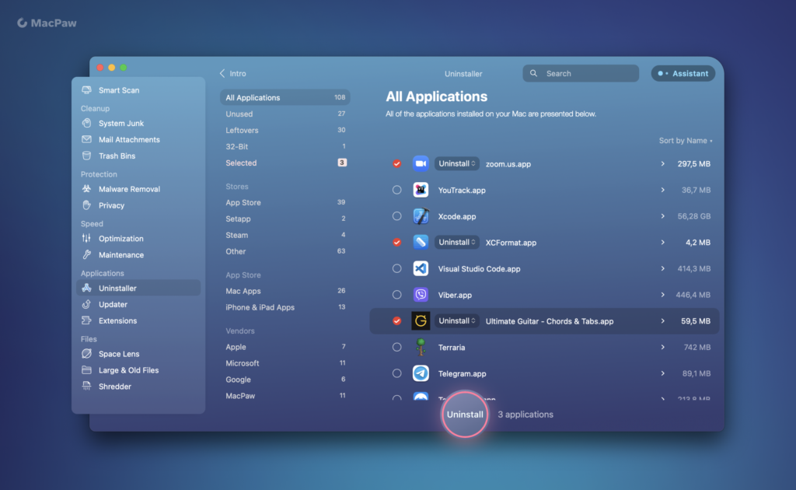Click the YouTrack app icon
This screenshot has width=796, height=490.
coord(421,190)
